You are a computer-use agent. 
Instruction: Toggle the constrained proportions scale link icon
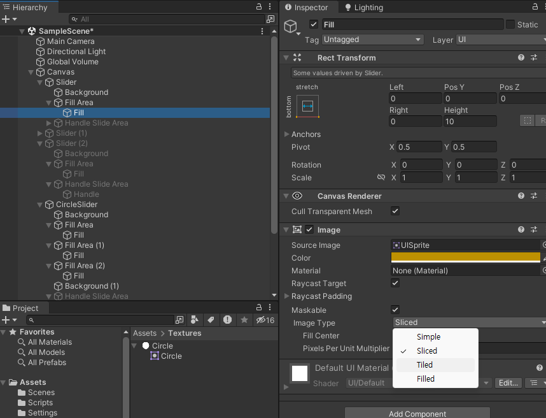(381, 177)
